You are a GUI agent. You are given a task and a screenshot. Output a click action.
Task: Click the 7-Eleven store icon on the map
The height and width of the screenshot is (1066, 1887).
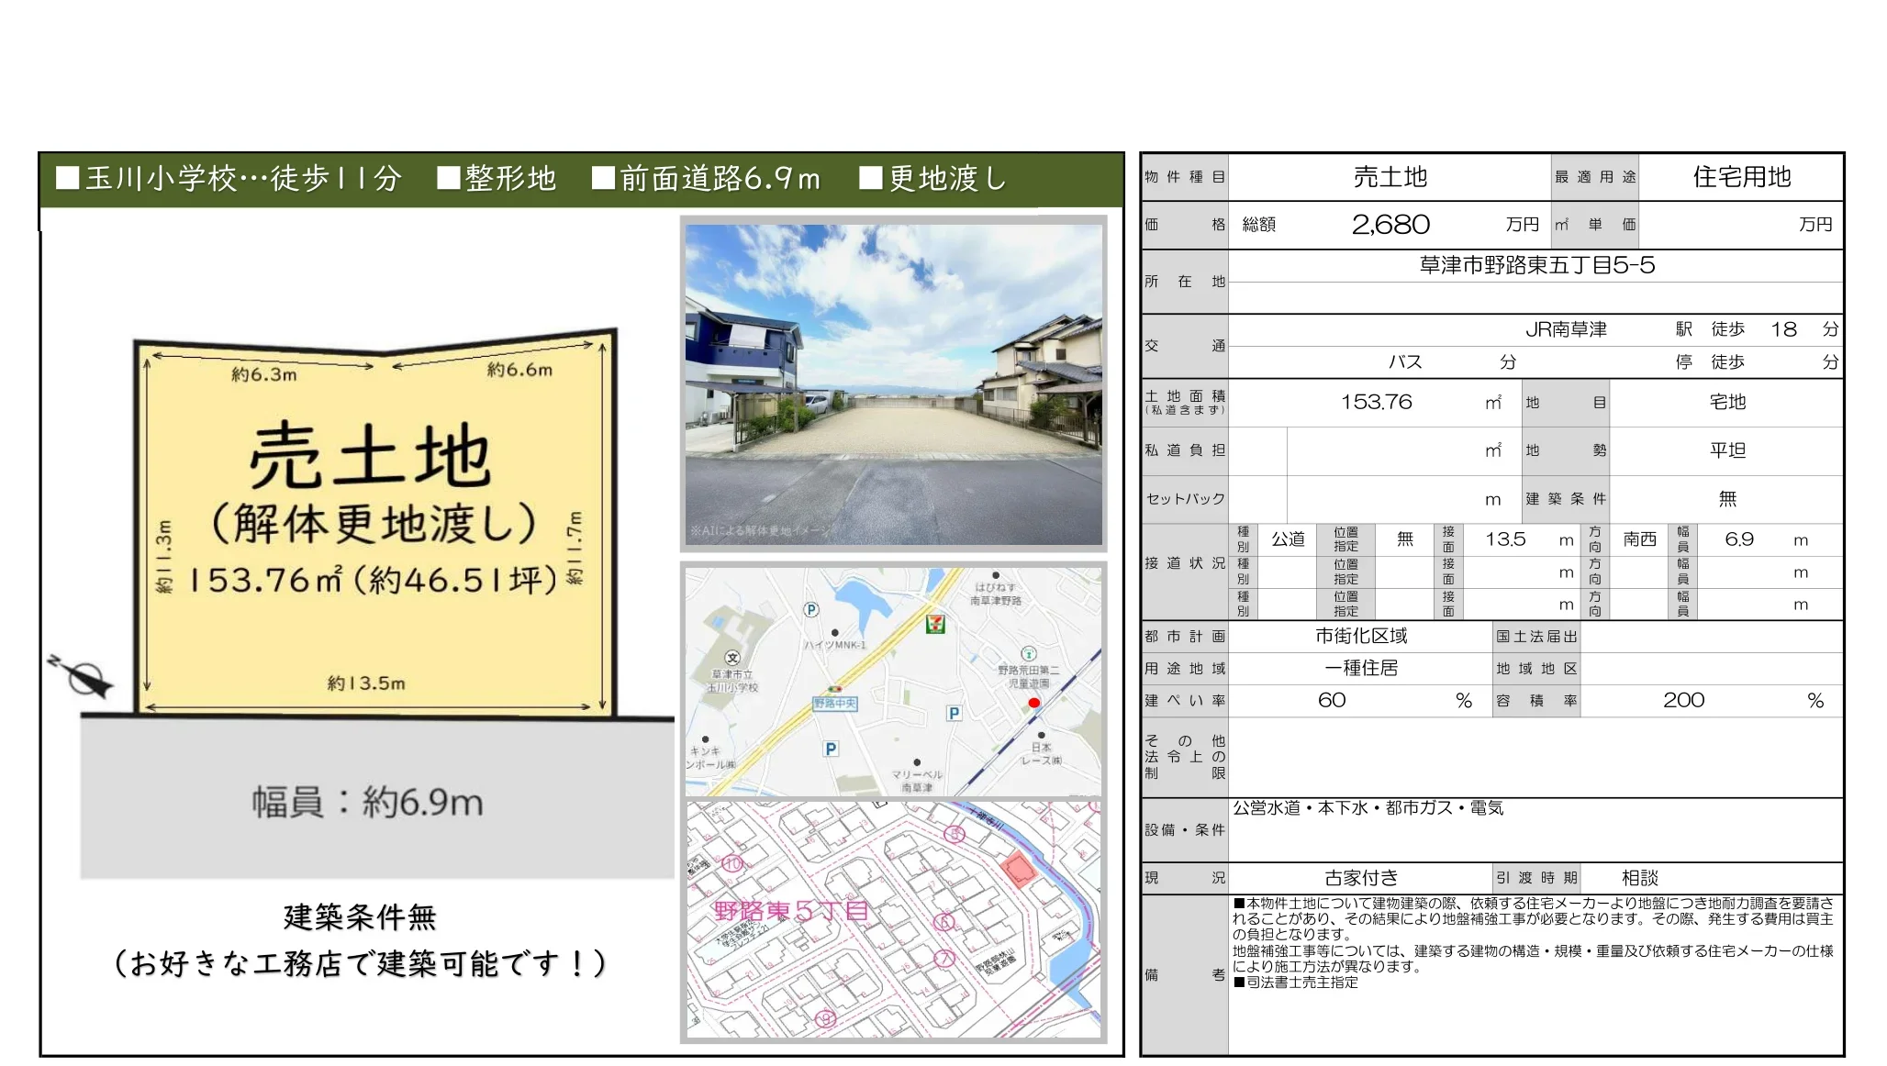(935, 626)
